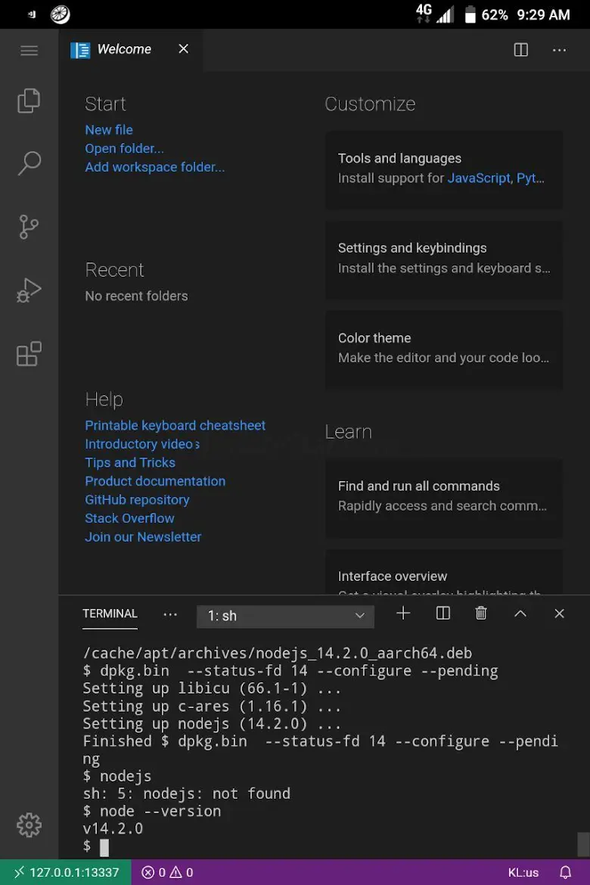
Task: Click the KL:us keyboard layout status
Action: click(x=523, y=873)
